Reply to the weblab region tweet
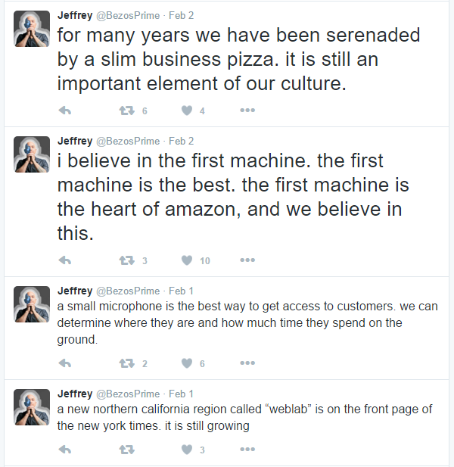 65,450
